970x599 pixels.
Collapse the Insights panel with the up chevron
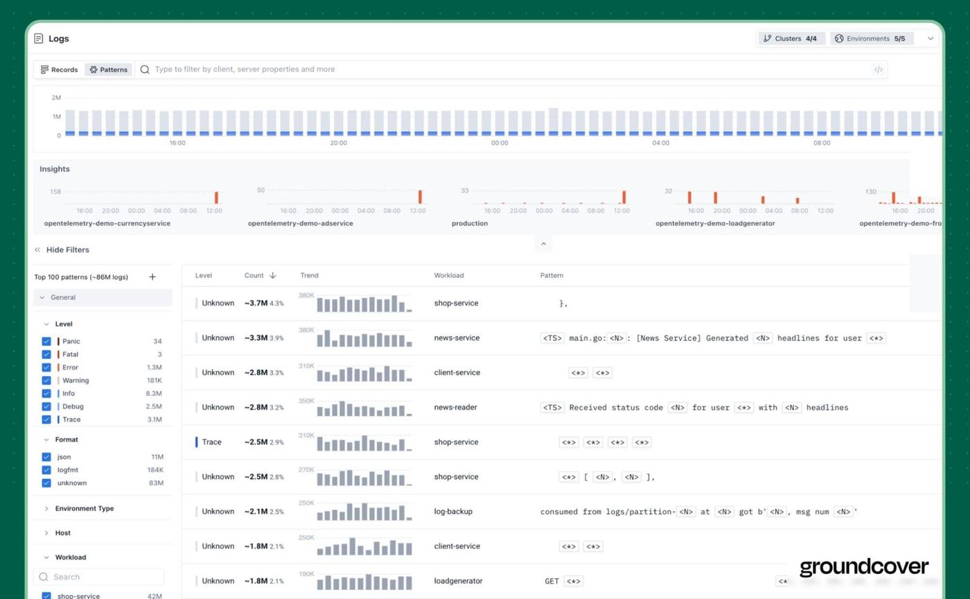543,244
